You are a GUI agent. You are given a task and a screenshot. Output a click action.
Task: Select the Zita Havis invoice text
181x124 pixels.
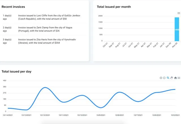pos(47,41)
